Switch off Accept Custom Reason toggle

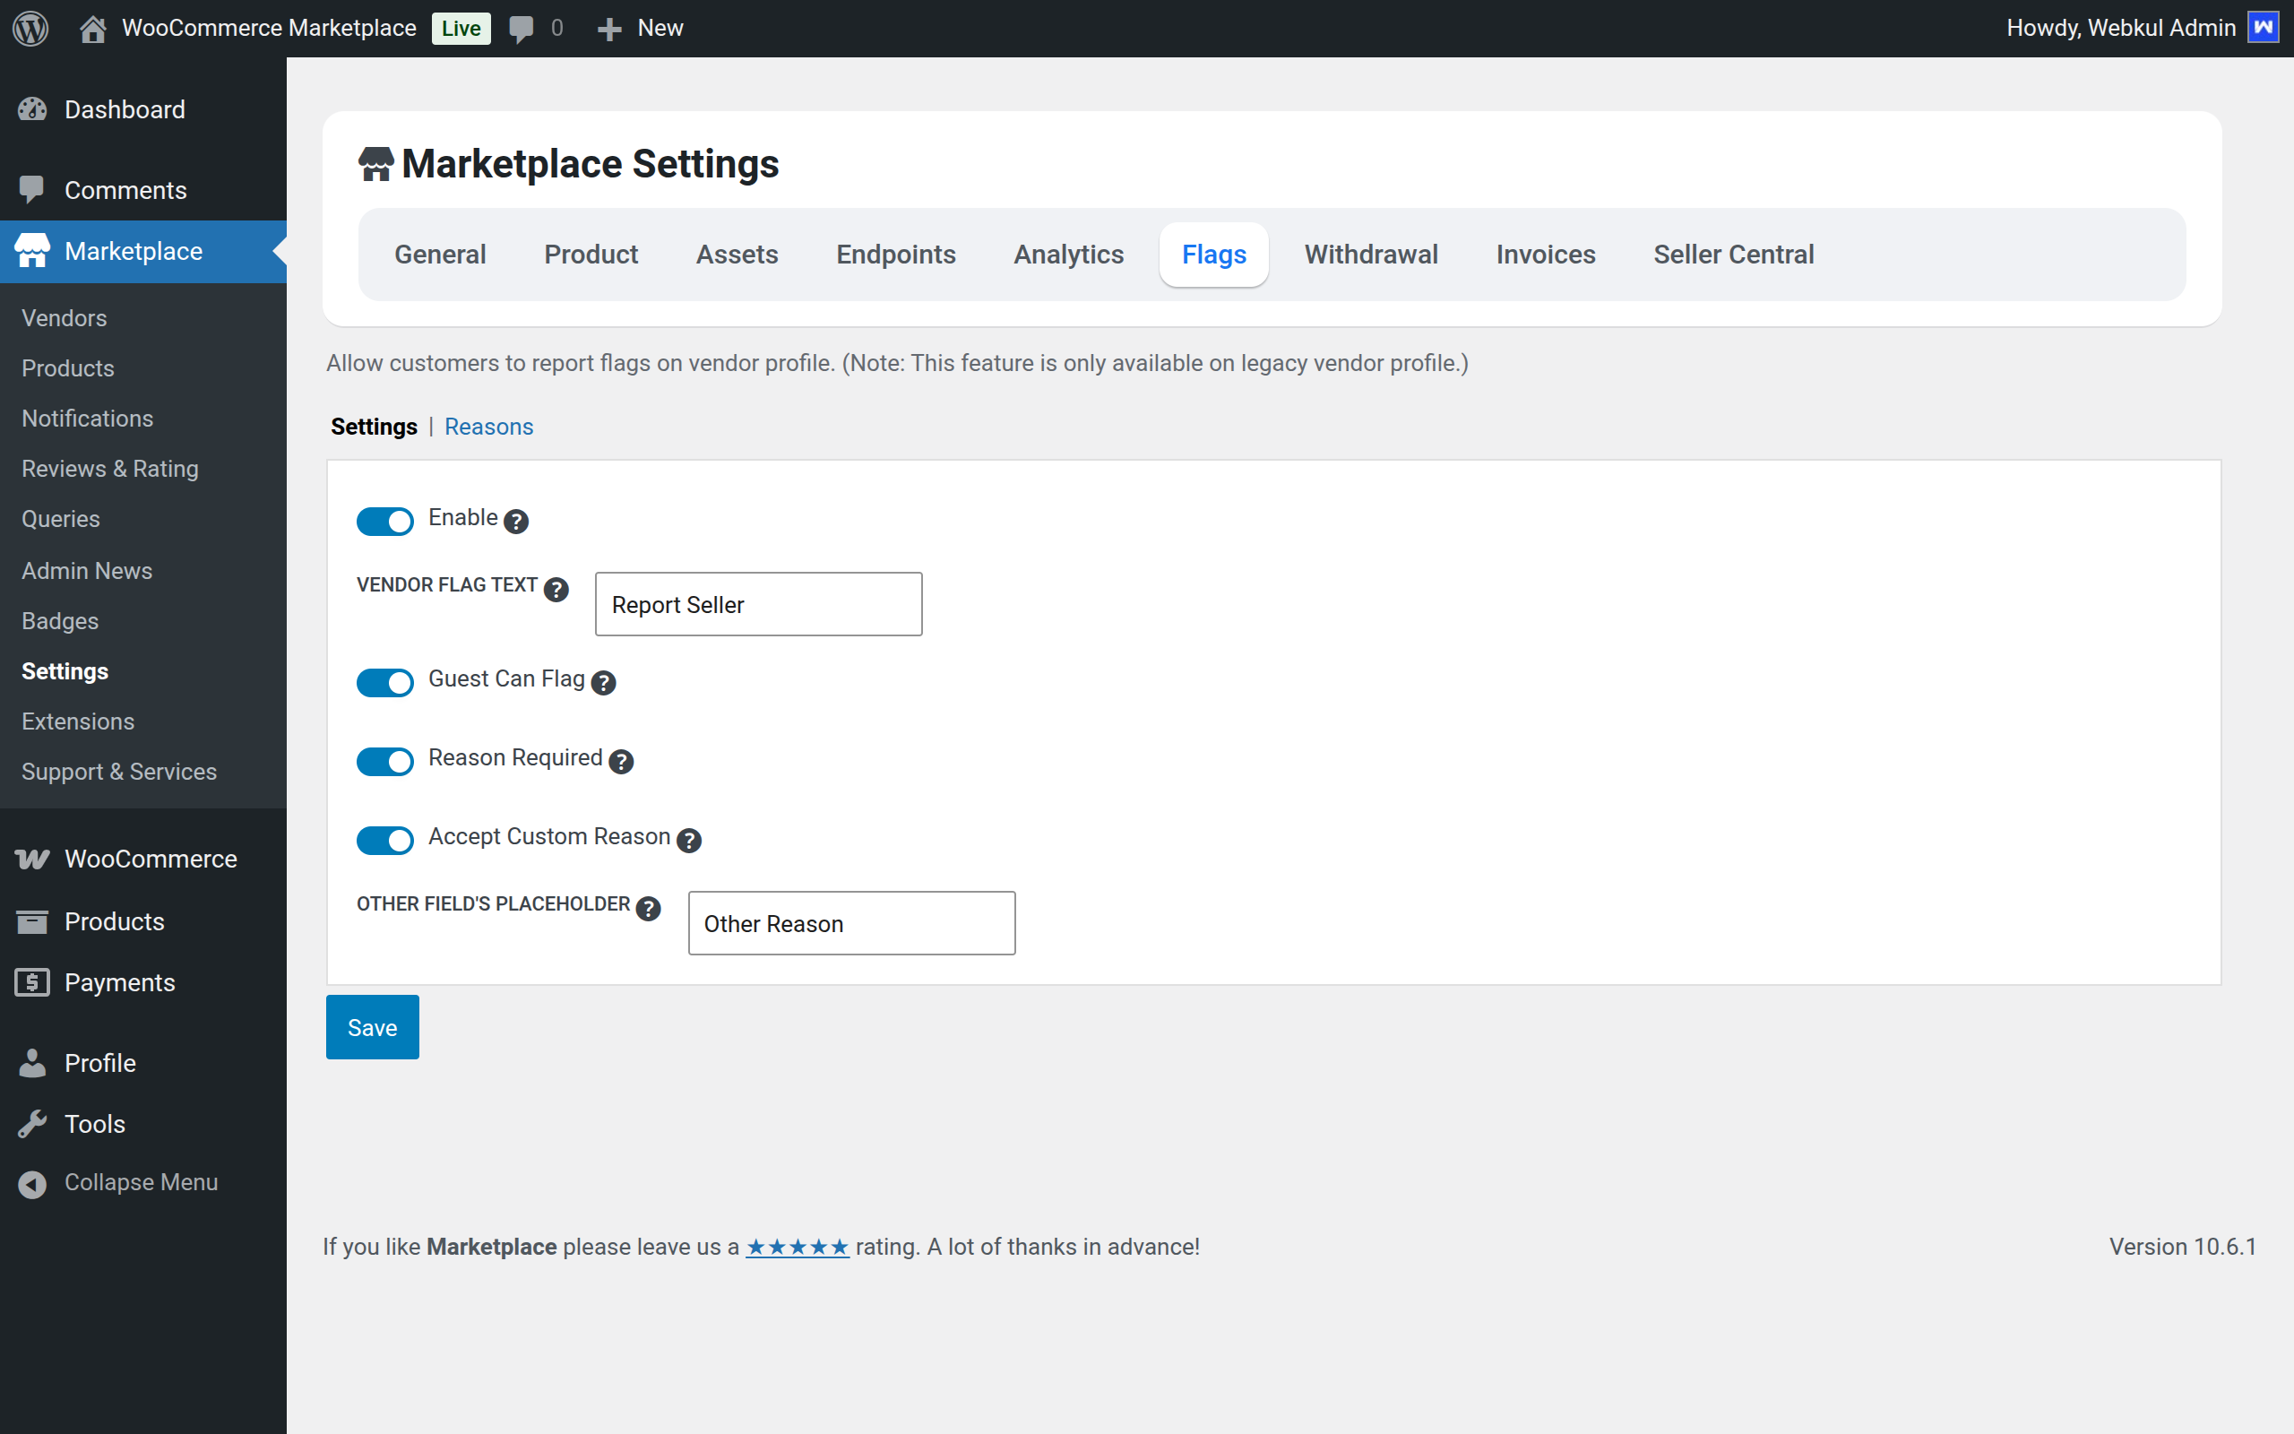point(384,840)
